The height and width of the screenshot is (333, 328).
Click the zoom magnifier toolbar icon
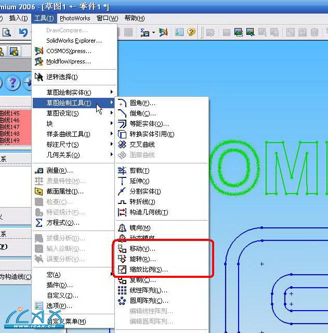click(x=7, y=32)
